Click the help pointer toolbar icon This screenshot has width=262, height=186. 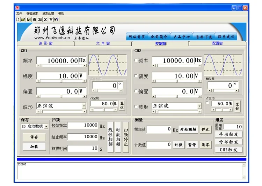(x=56, y=20)
